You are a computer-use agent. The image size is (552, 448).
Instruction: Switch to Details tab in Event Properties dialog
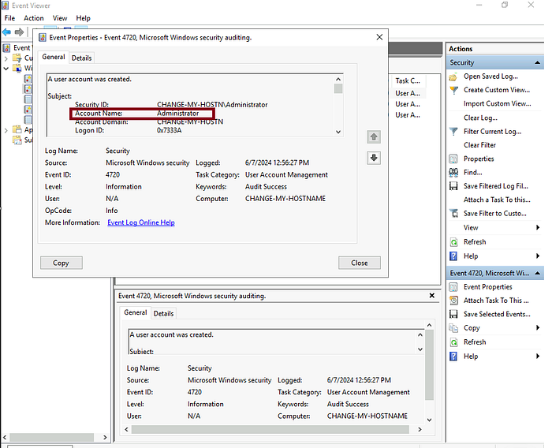click(82, 58)
